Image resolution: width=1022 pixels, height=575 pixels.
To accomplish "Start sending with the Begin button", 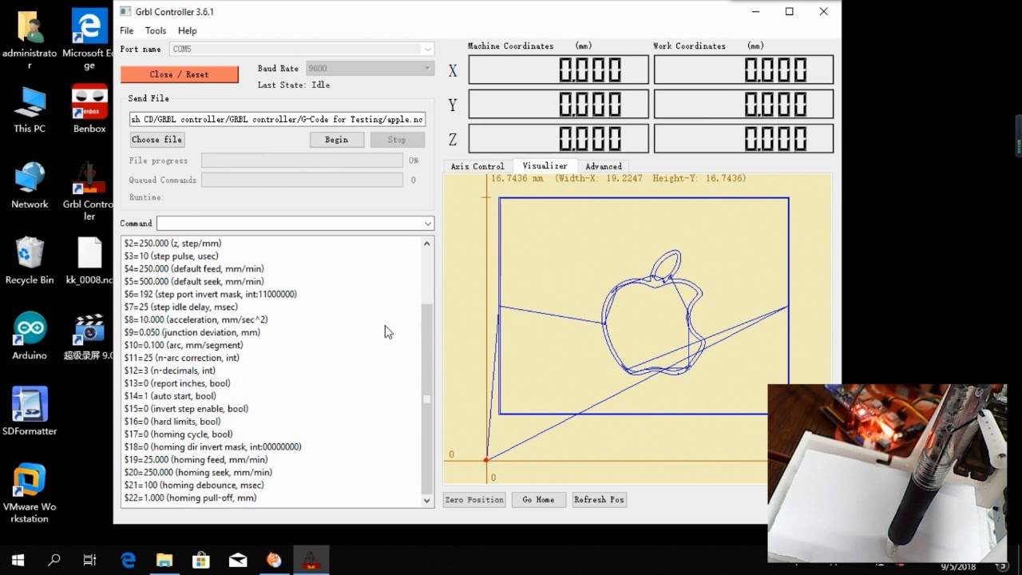I will click(x=337, y=140).
